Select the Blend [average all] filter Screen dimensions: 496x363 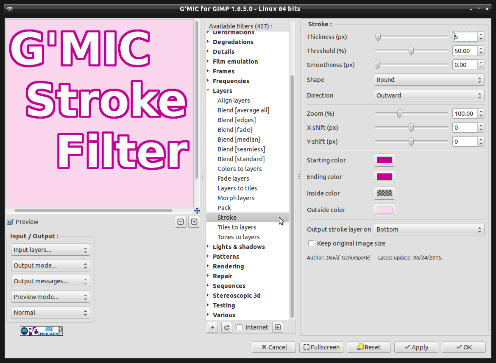pos(243,110)
